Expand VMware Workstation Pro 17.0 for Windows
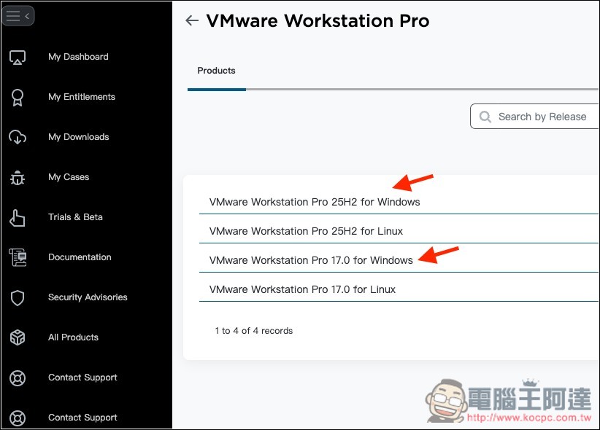 pos(310,260)
